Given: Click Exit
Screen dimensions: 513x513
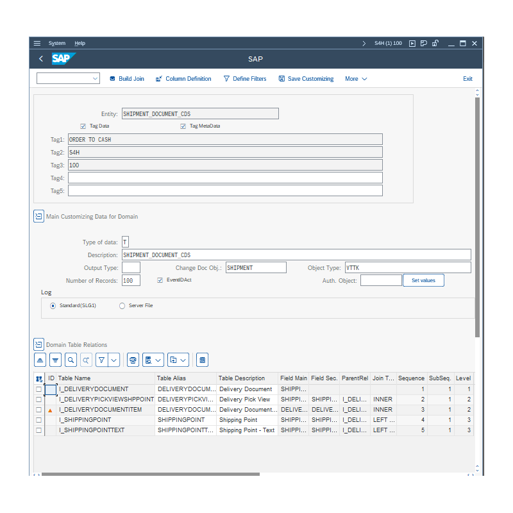Looking at the screenshot, I should 467,79.
